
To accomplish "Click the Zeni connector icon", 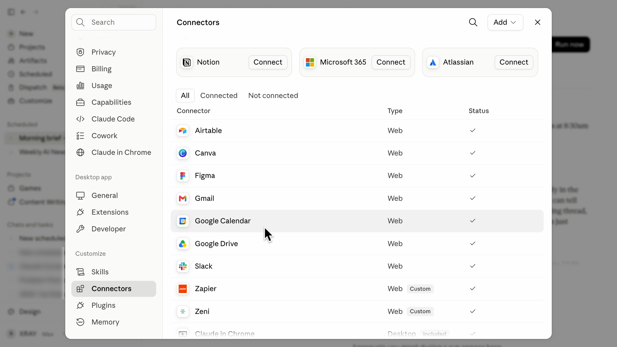I will 183,312.
